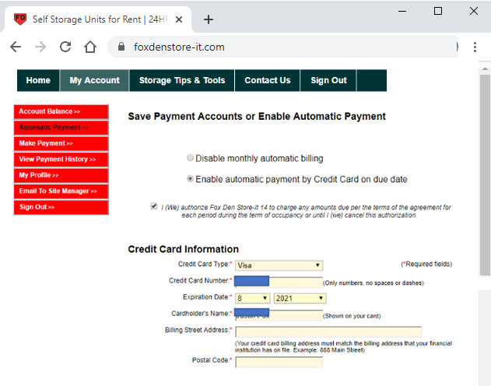The image size is (491, 386).
Task: Open Chrome three-dot menu
Action: pos(475,47)
